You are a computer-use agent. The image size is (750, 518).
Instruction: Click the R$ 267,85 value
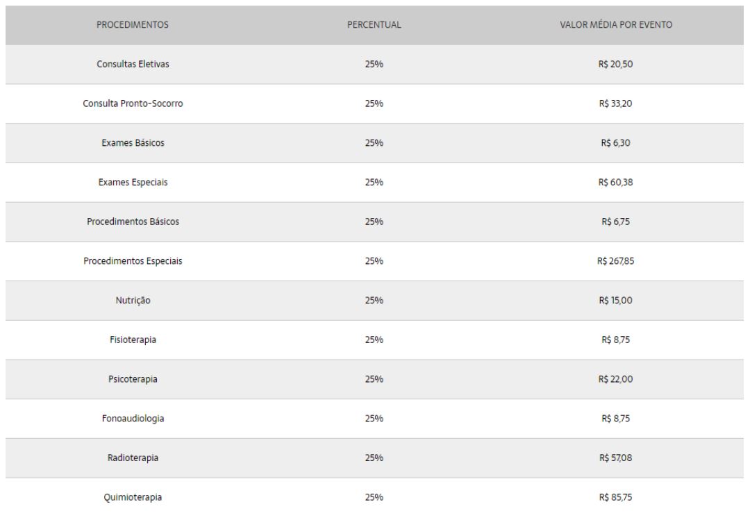(616, 262)
